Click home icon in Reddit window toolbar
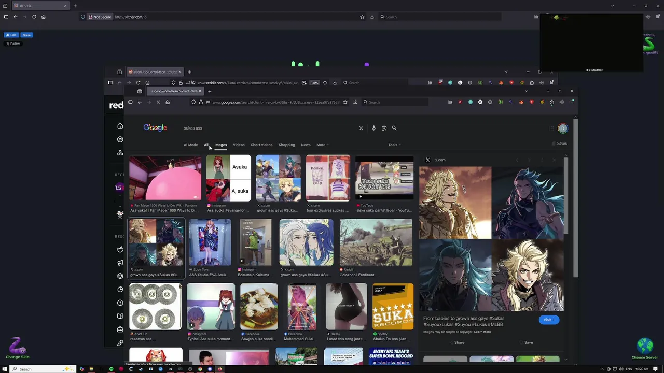Screen dimensions: 664x373 (147, 83)
